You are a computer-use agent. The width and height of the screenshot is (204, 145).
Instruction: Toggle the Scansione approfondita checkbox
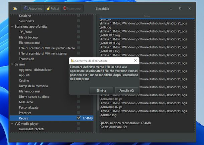(x=79, y=26)
